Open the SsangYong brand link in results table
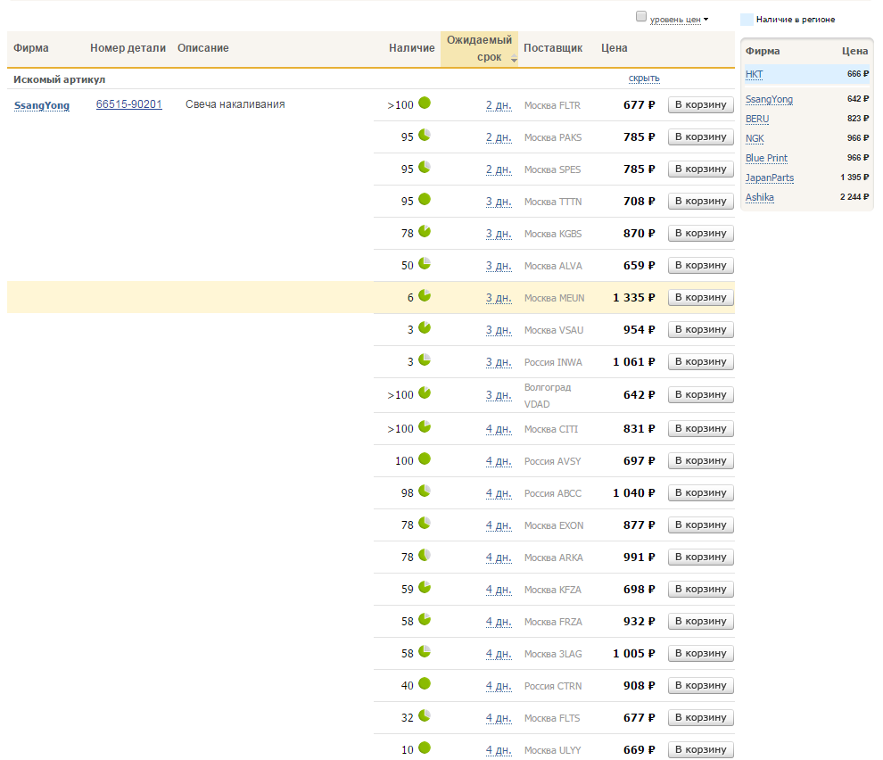Viewport: 883px width, 760px height. pos(42,105)
